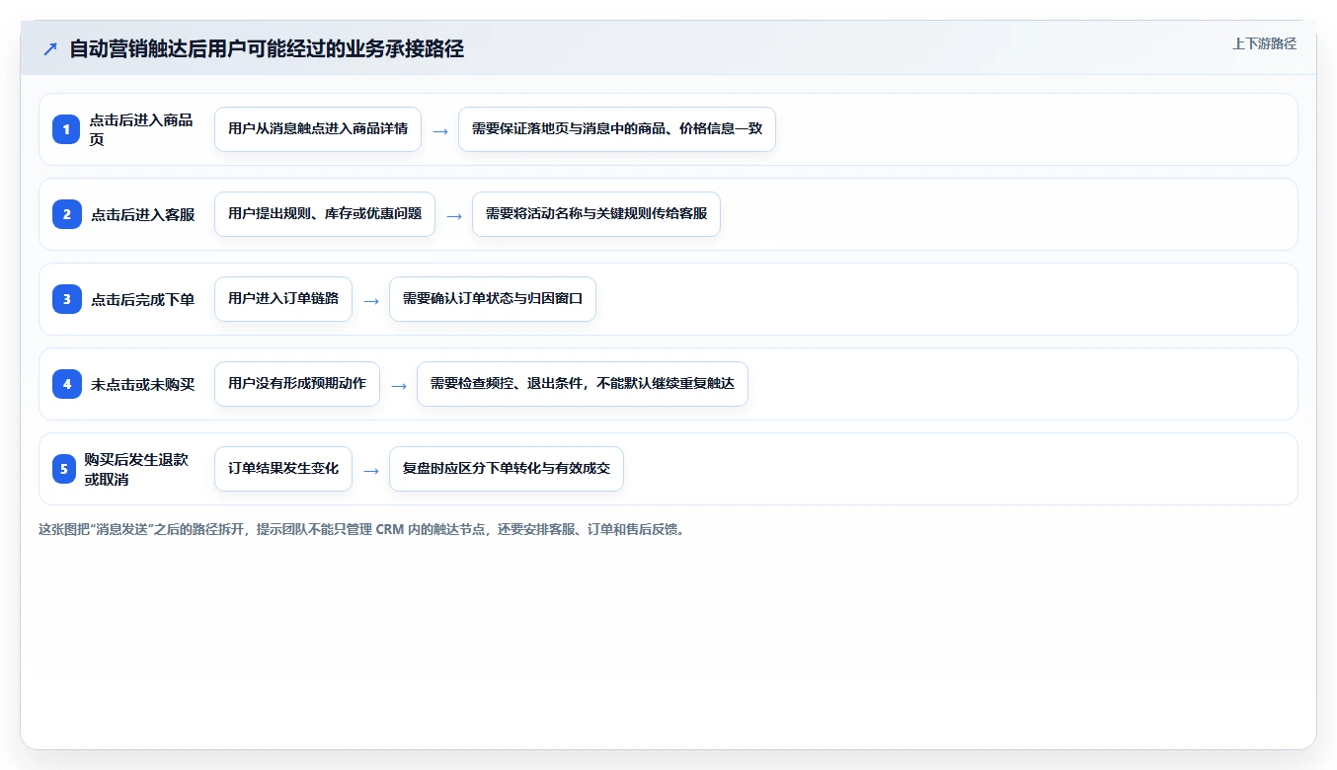The width and height of the screenshot is (1337, 770).
Task: Click the diagonal arrow icon beside the title
Action: (50, 49)
